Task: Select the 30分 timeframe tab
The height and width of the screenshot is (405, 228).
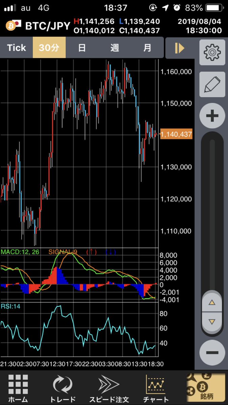Action: point(49,48)
